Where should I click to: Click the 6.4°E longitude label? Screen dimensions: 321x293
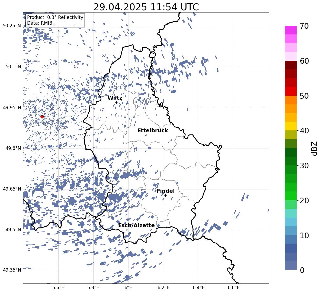point(198,288)
